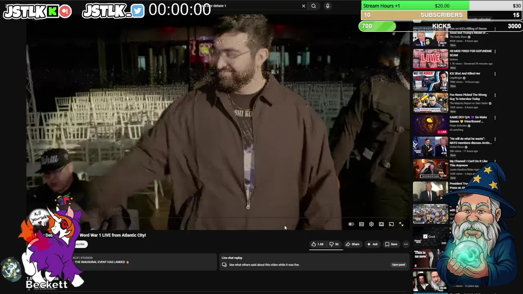Open player settings gear
The width and height of the screenshot is (523, 294).
tap(371, 224)
